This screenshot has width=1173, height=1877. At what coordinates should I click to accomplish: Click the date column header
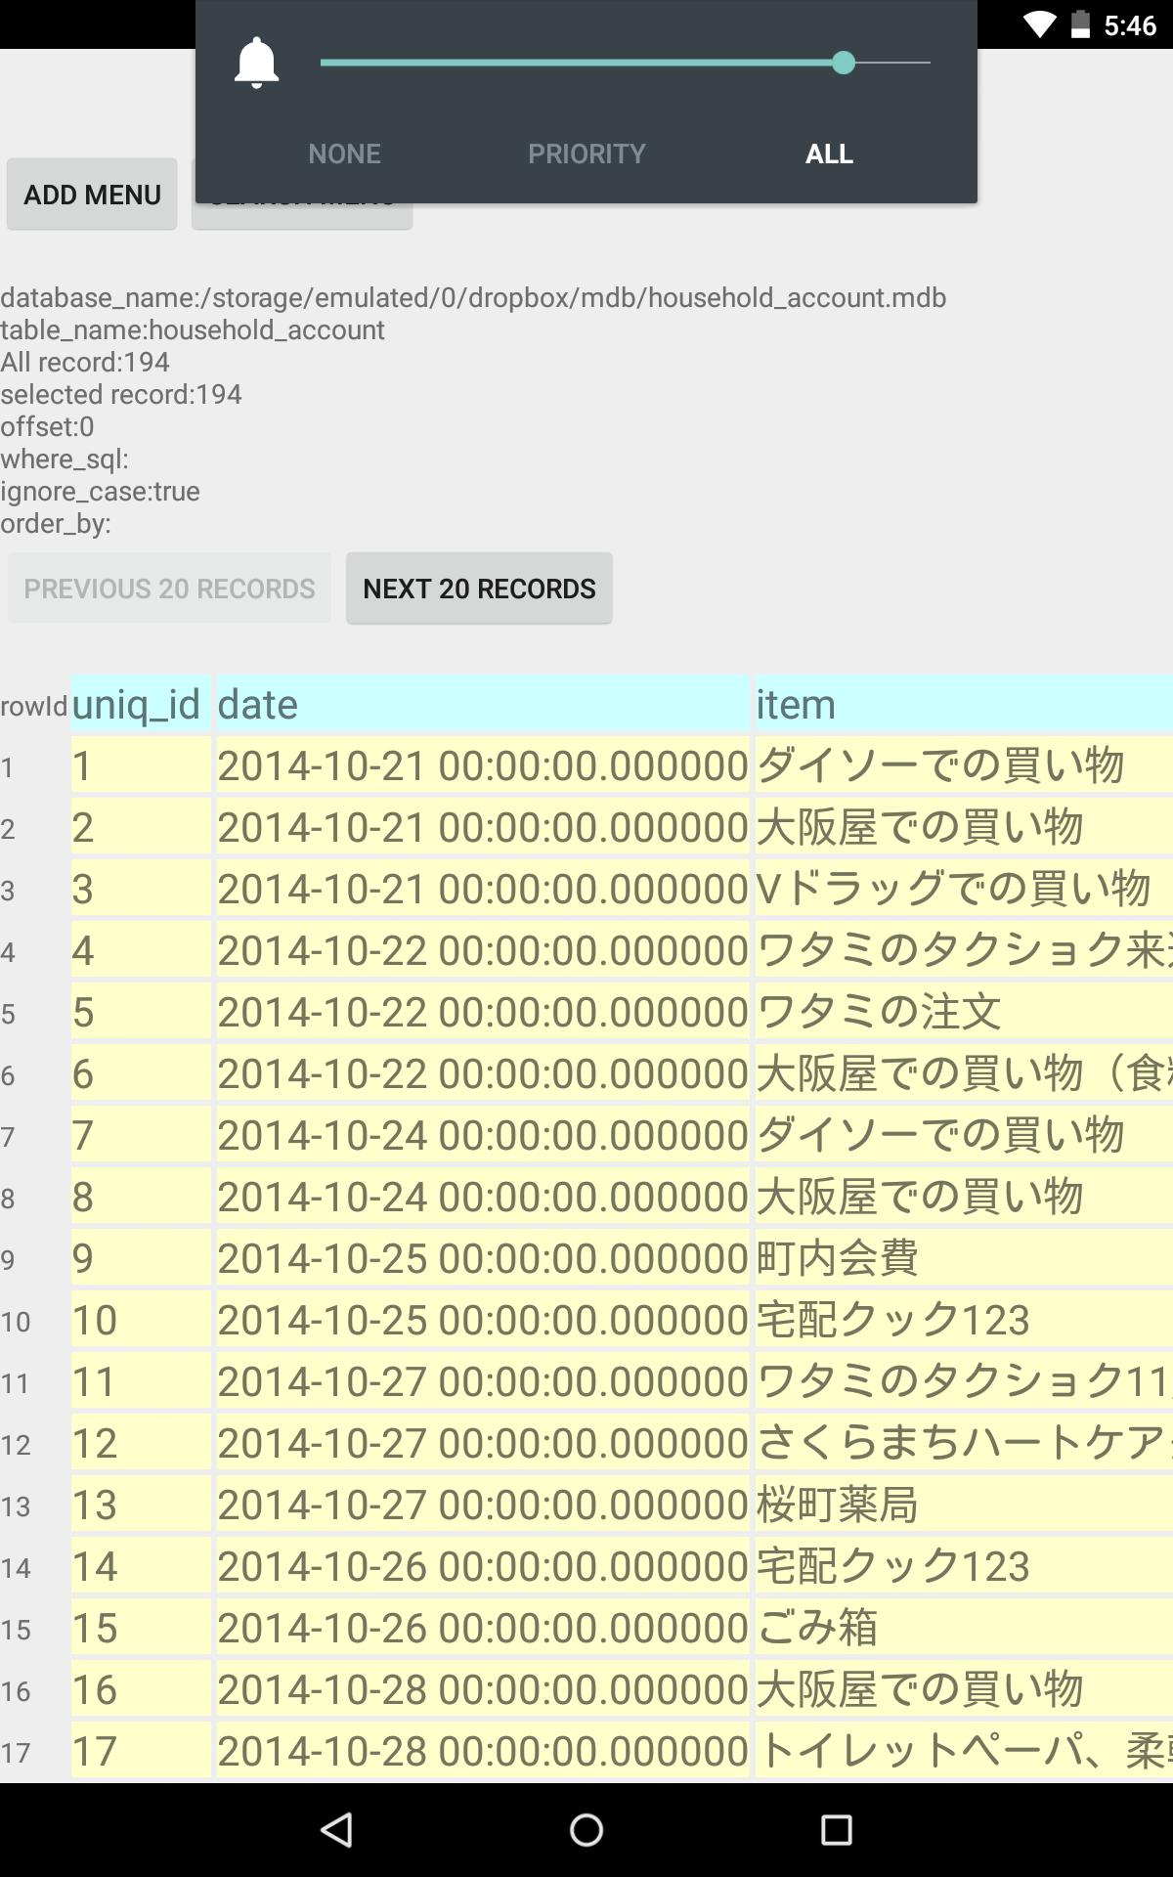click(482, 704)
